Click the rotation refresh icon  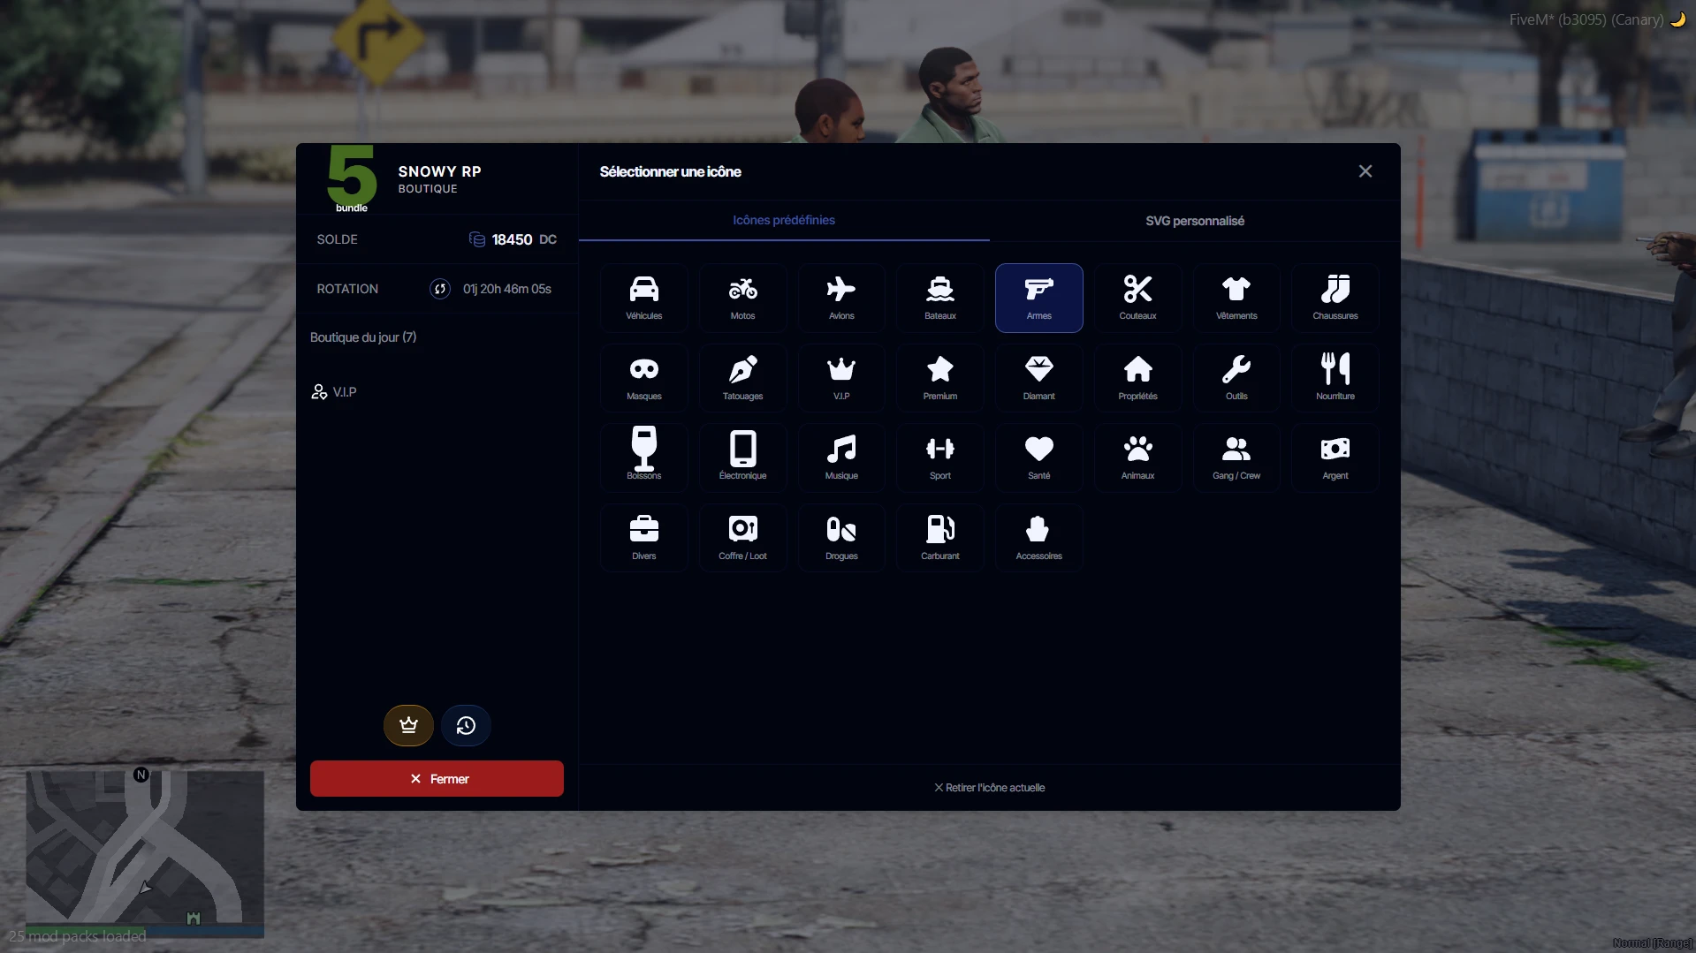coord(440,289)
